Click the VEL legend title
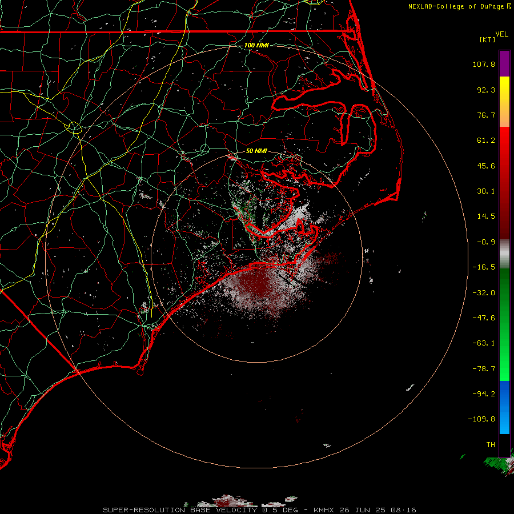This screenshot has height=514, width=514. (x=501, y=34)
